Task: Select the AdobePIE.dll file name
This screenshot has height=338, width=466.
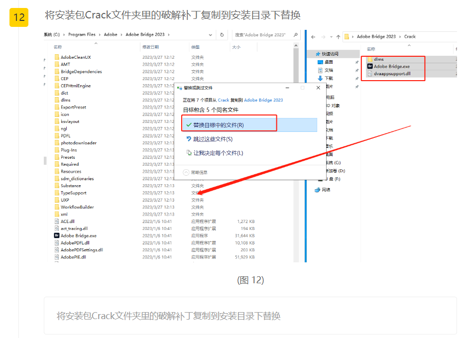Action: [x=73, y=257]
